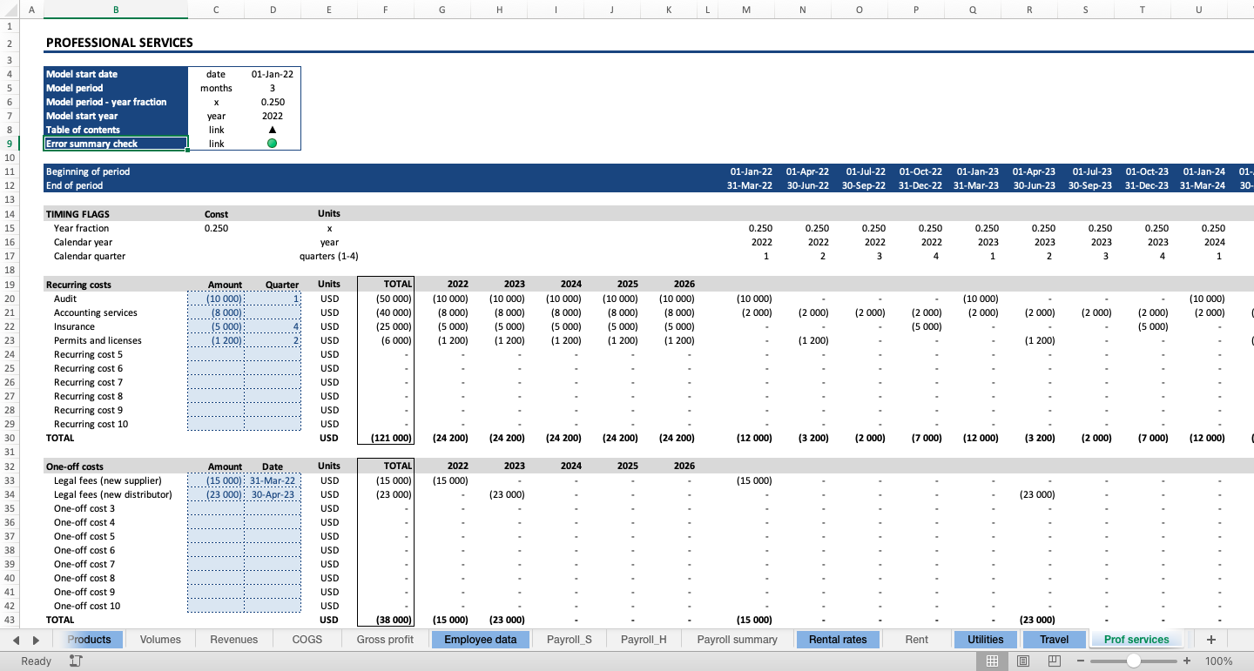Click the Model start date value 01-Jan-22
The image size is (1254, 671).
point(273,74)
